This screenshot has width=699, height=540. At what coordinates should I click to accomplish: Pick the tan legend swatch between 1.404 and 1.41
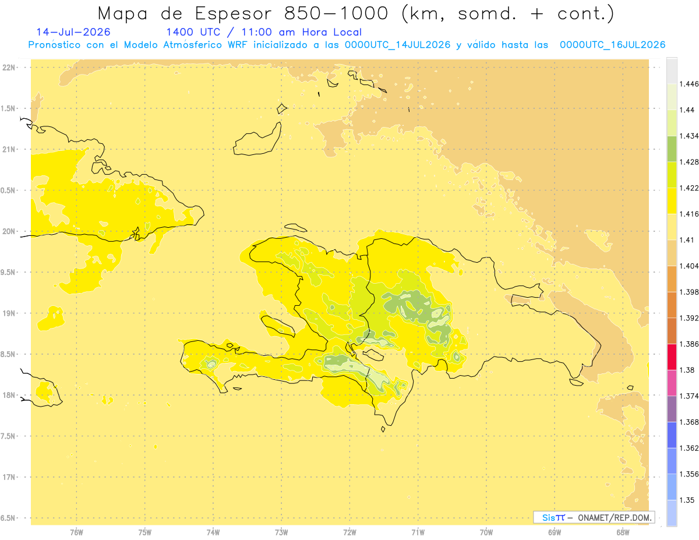coord(672,252)
